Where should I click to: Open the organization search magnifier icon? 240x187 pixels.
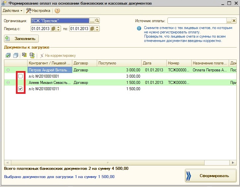tap(97, 21)
